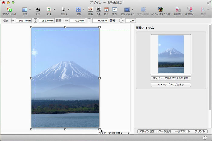This screenshot has width=212, height=141.
Task: Insert an image with the 画像 icon
Action: click(x=90, y=10)
